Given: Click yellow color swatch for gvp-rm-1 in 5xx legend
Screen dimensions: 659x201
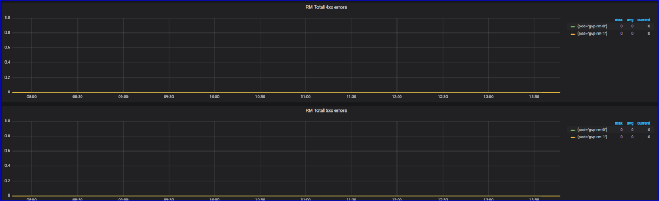Looking at the screenshot, I should (x=573, y=137).
